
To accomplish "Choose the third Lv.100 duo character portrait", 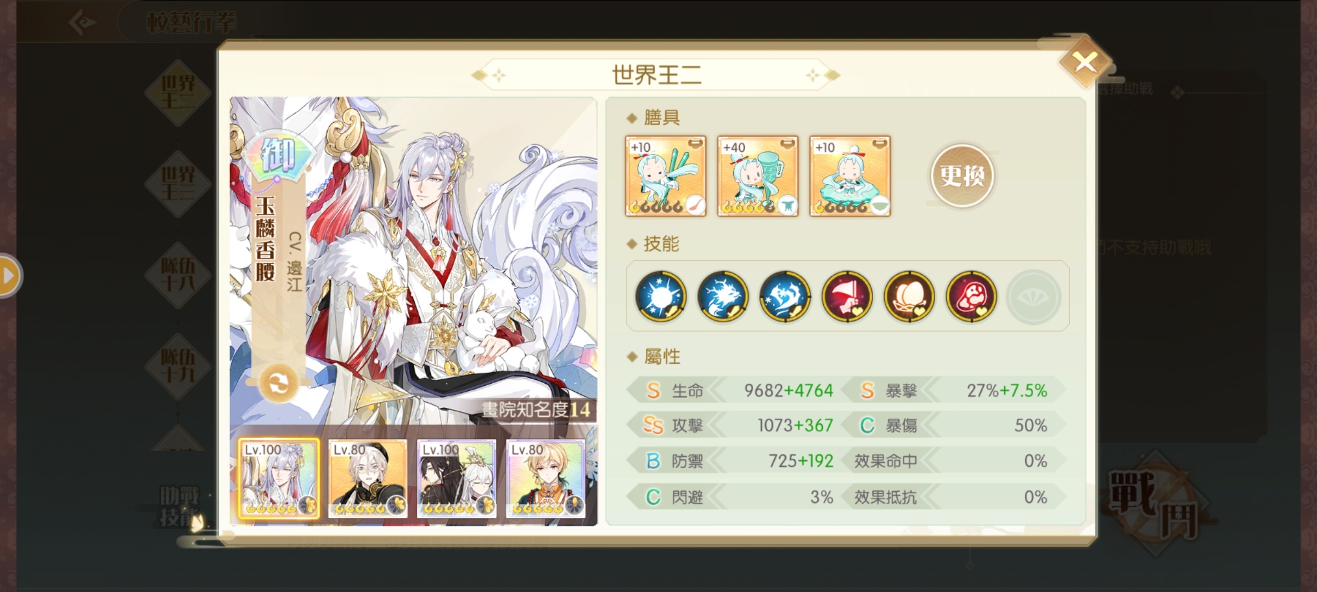I will pos(457,479).
